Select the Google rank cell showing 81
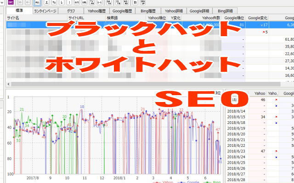This screenshot has height=183, width=294. tap(233, 25)
